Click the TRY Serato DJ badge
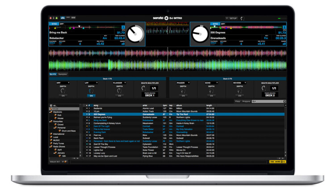The width and height of the screenshot is (335, 188). coord(277,162)
